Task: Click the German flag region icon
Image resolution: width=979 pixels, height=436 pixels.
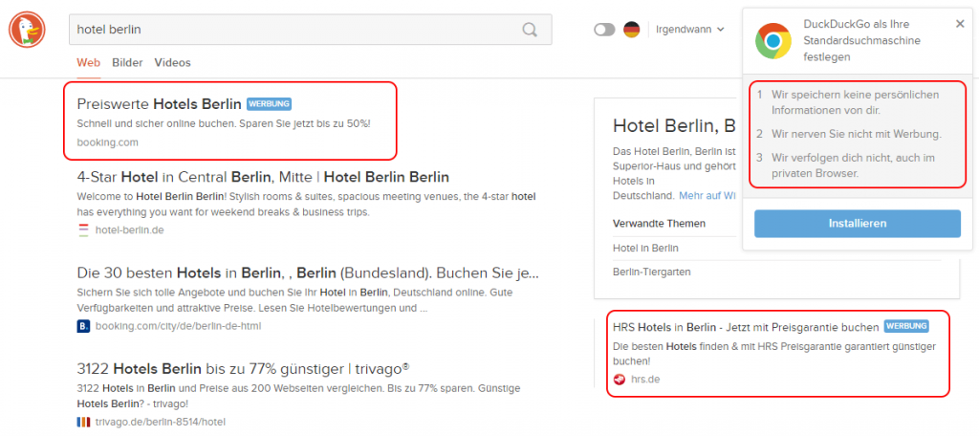Action: click(631, 30)
